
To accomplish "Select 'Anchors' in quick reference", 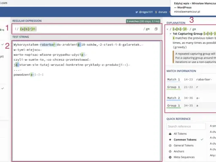I will tap(179, 151).
